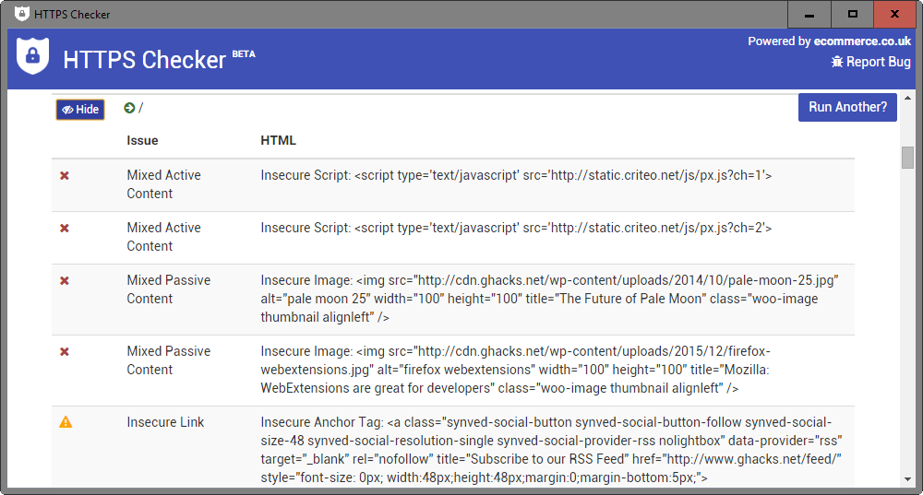
Task: Select the Insecure Link row text
Action: pyautogui.click(x=165, y=422)
